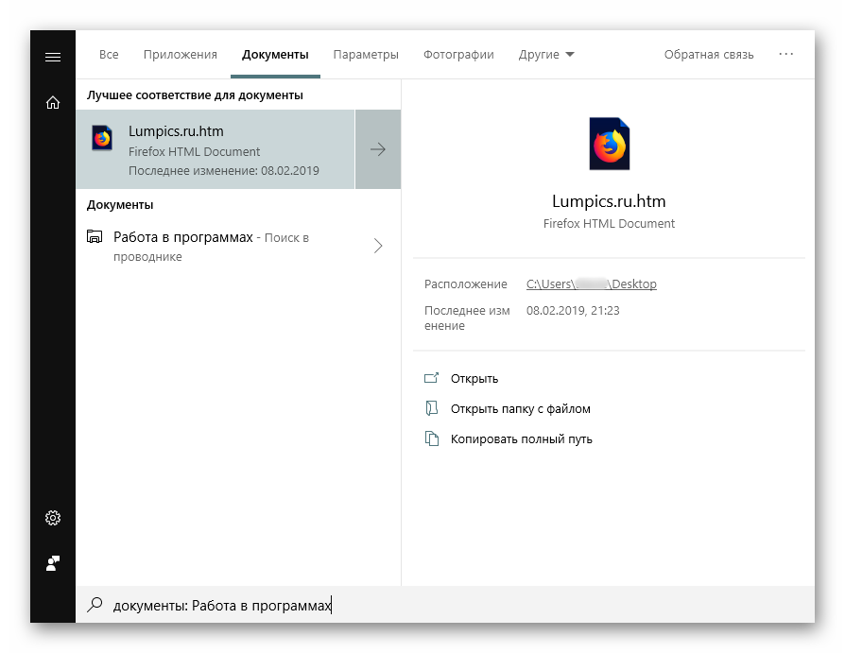Image resolution: width=845 pixels, height=653 pixels.
Task: Expand the chevron for Работа в программах
Action: click(x=378, y=246)
